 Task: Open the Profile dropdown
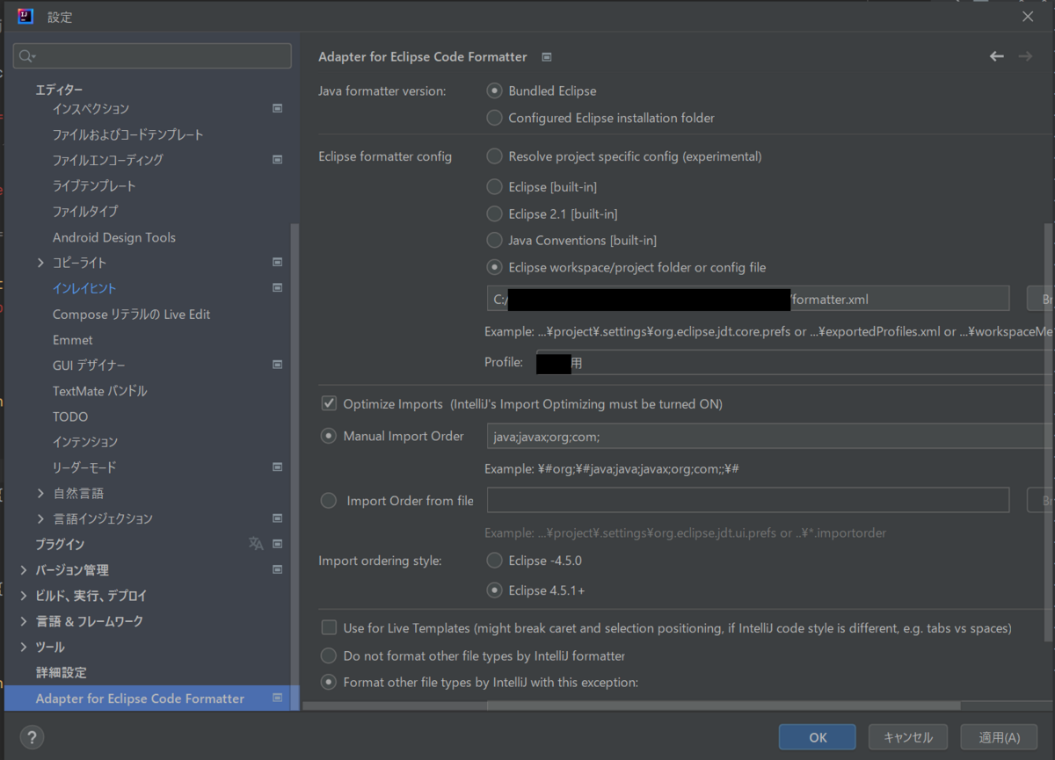tap(795, 362)
